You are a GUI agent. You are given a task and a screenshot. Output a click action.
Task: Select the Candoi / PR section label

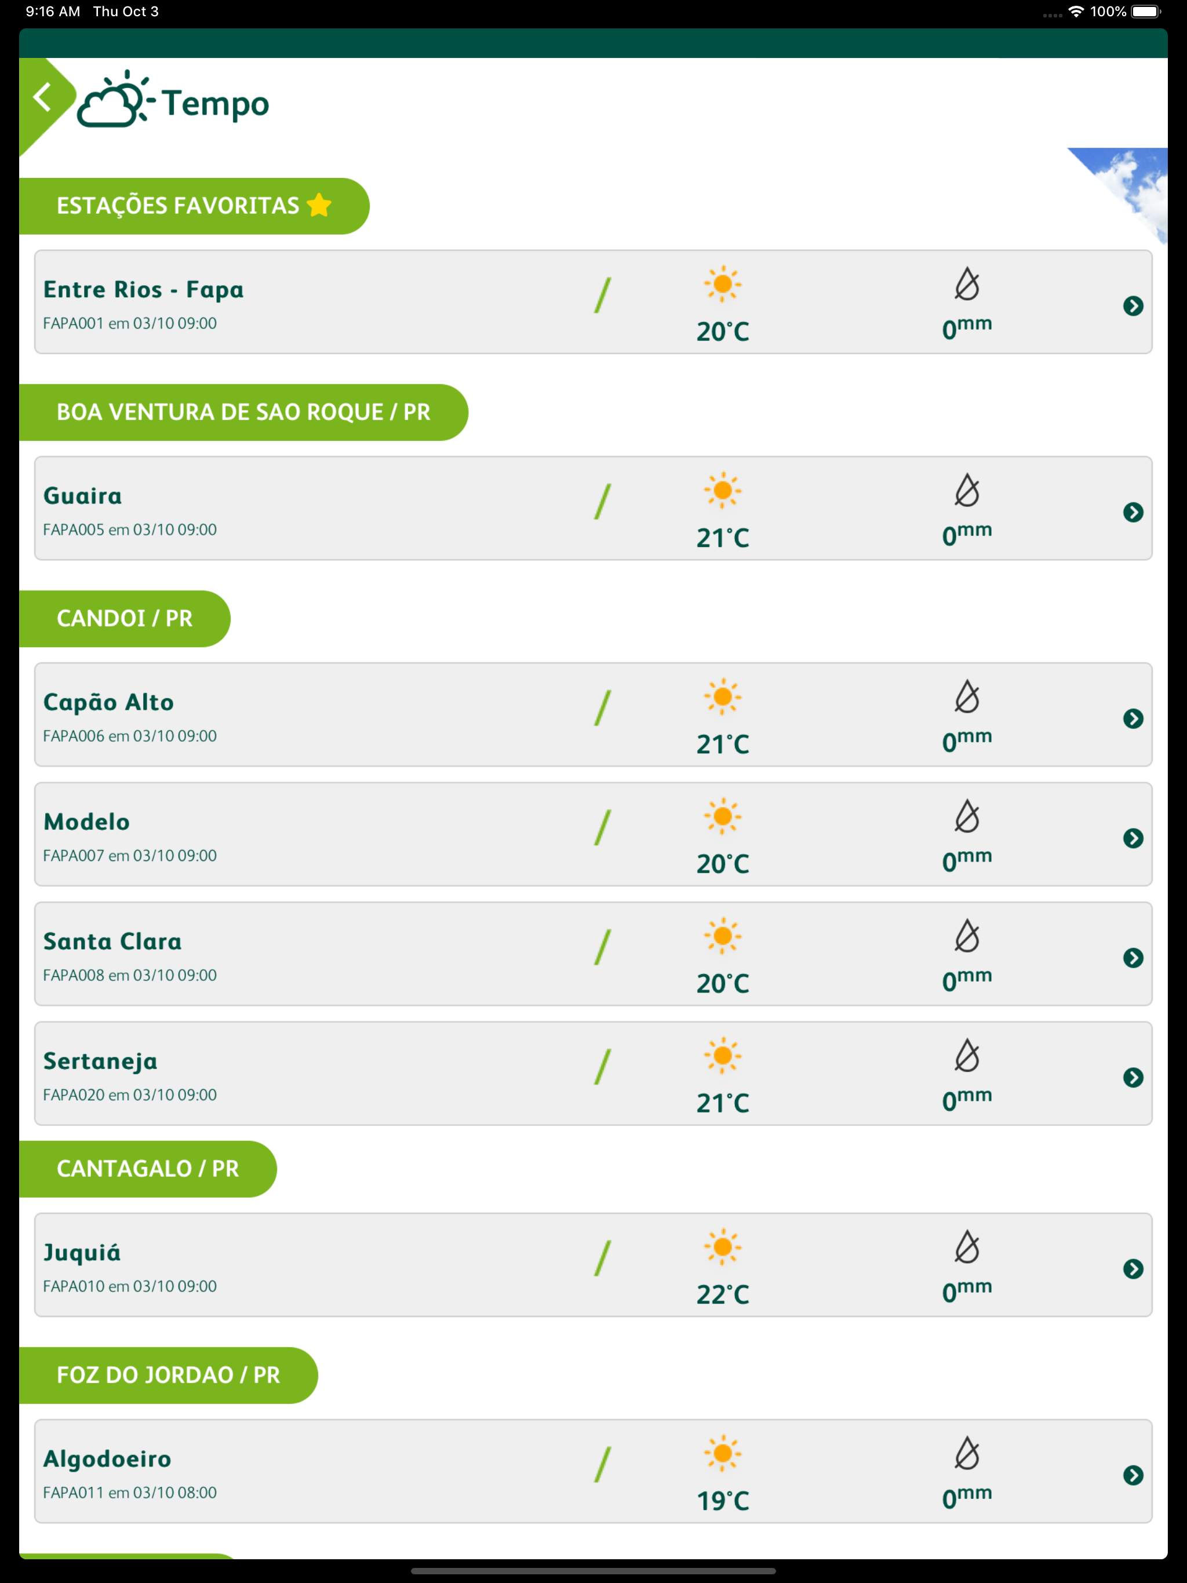click(x=125, y=619)
